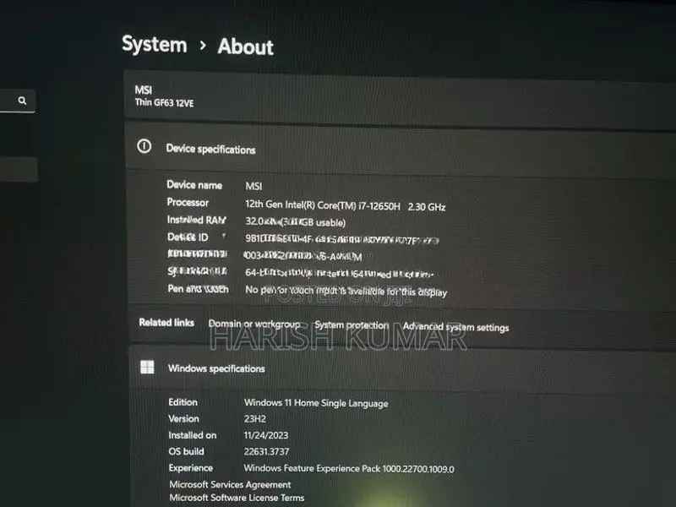
Task: Open System protection link
Action: point(352,325)
